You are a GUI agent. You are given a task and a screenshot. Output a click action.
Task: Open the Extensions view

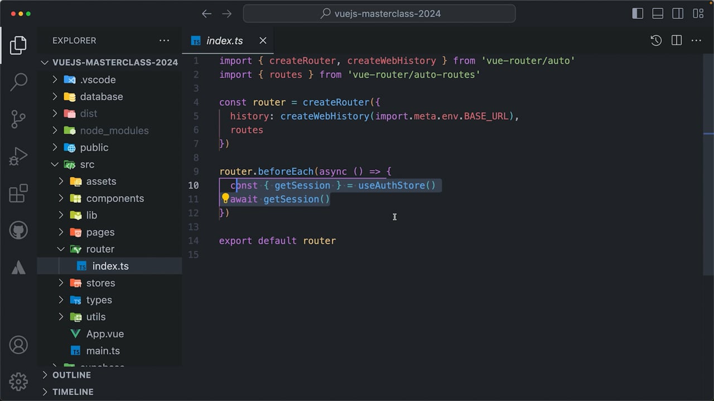pyautogui.click(x=18, y=193)
